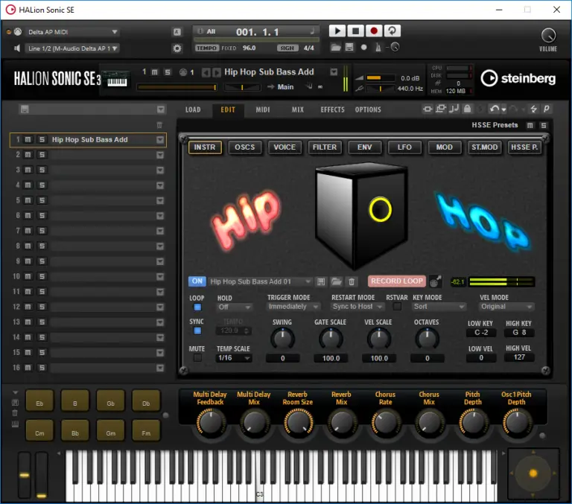Click the open MIDI file folder icon
This screenshot has width=572, height=504.
click(x=336, y=47)
